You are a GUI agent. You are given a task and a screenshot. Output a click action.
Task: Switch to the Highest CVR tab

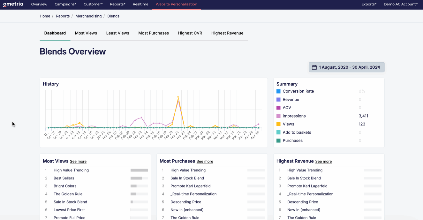(190, 33)
